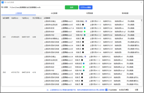Click the purple material icon for 杂填土 in ZK2

click(x=85, y=57)
